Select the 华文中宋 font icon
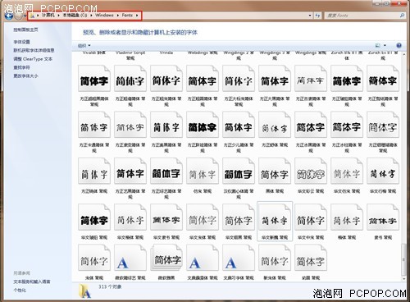 coord(311,217)
